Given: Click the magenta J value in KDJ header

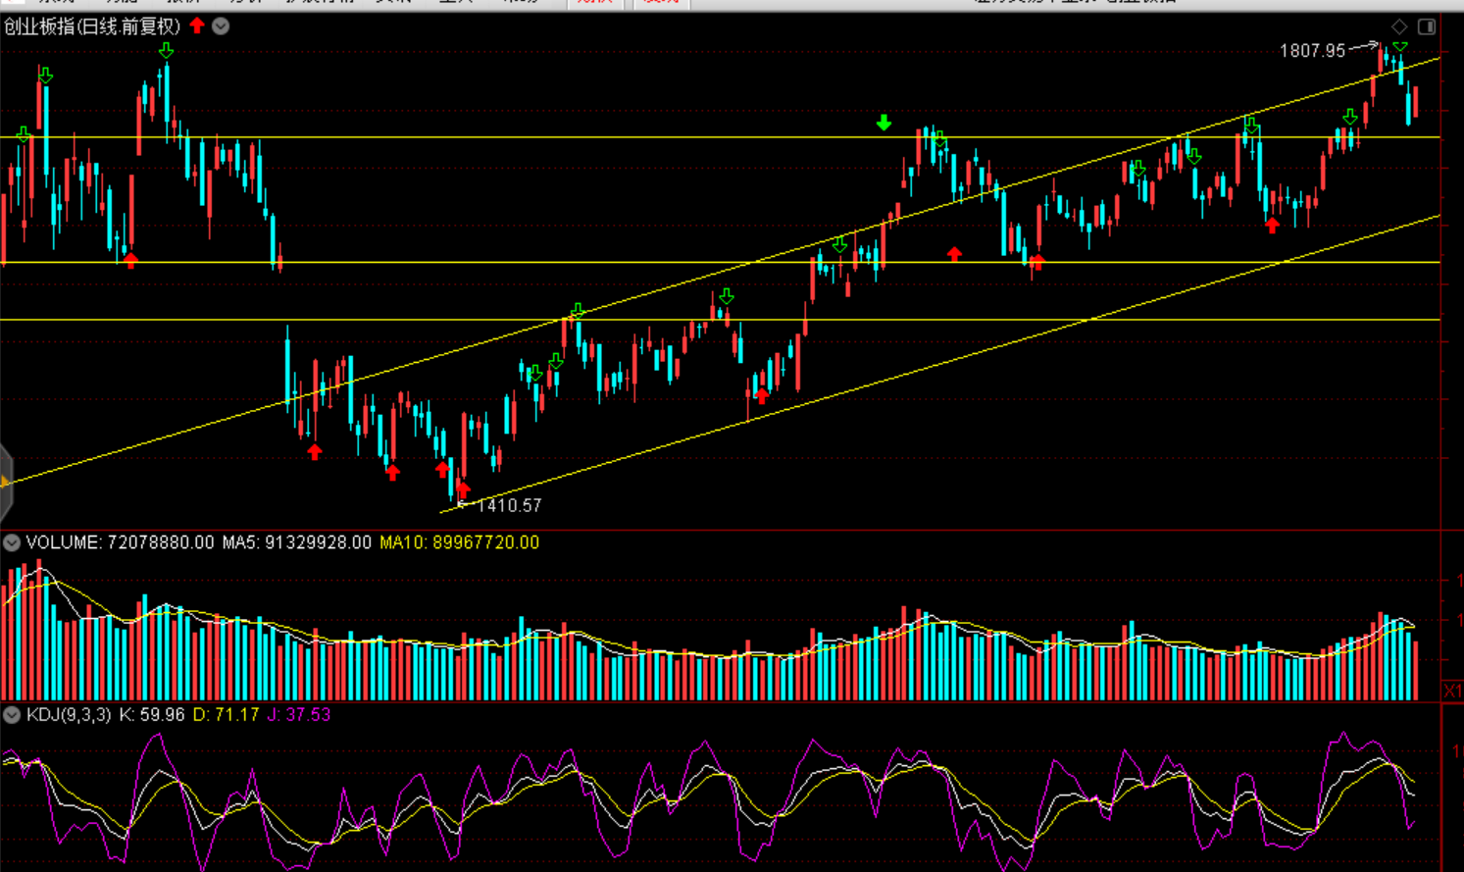Looking at the screenshot, I should pyautogui.click(x=298, y=715).
